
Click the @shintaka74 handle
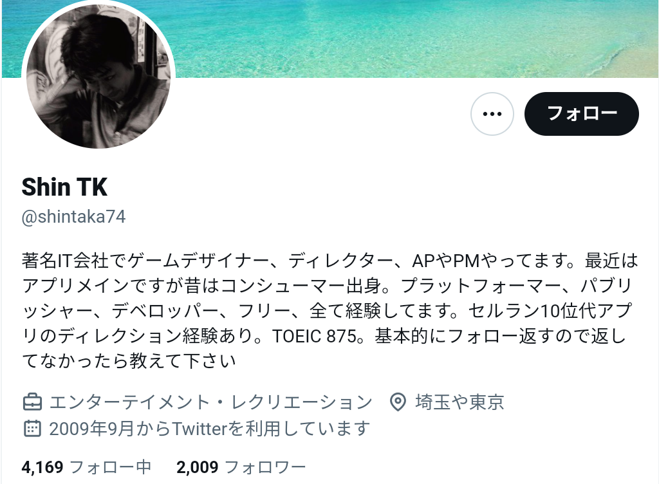[73, 217]
